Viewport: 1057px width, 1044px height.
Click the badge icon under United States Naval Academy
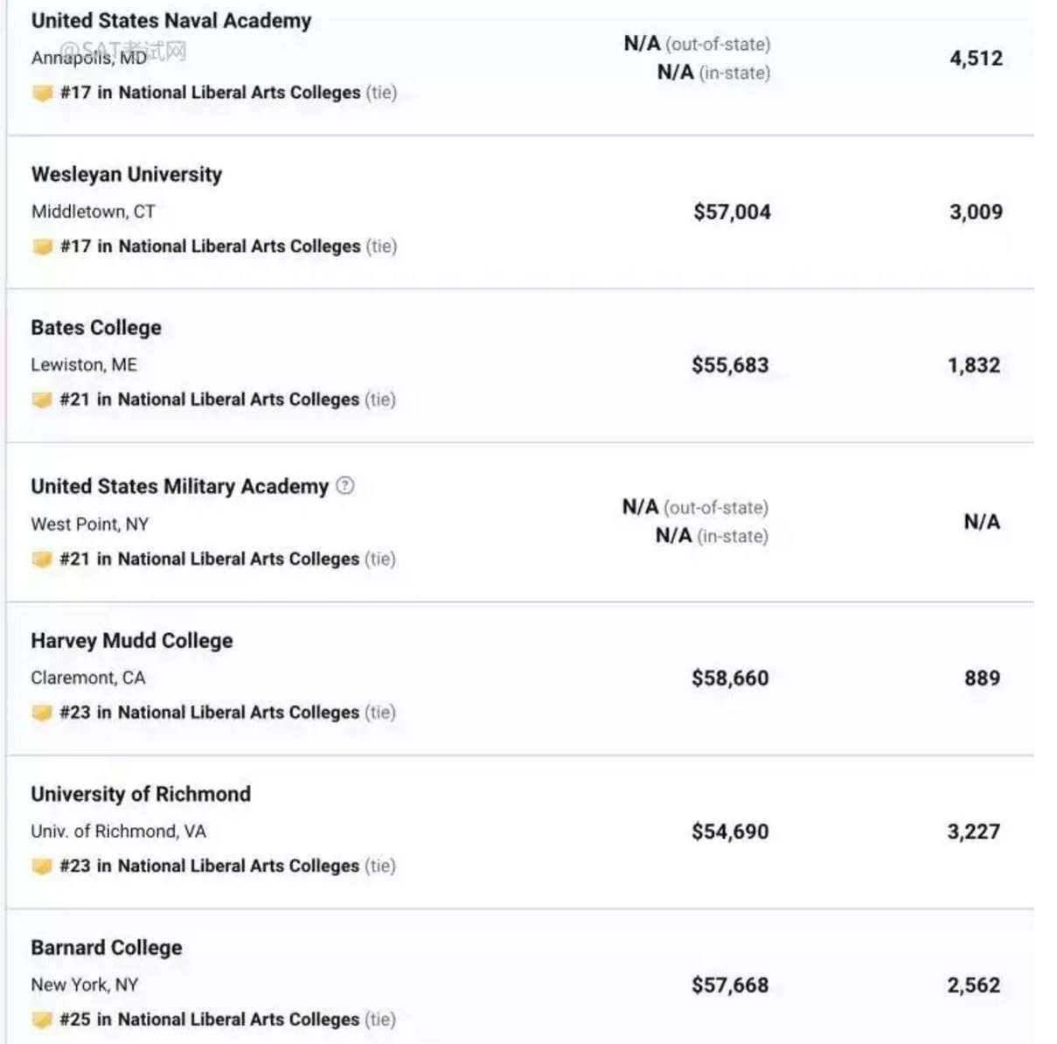click(42, 93)
